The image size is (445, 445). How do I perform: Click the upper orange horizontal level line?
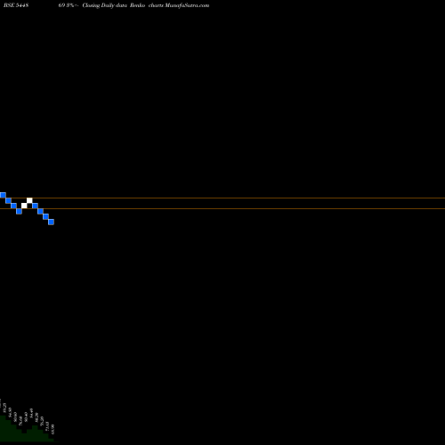222,198
